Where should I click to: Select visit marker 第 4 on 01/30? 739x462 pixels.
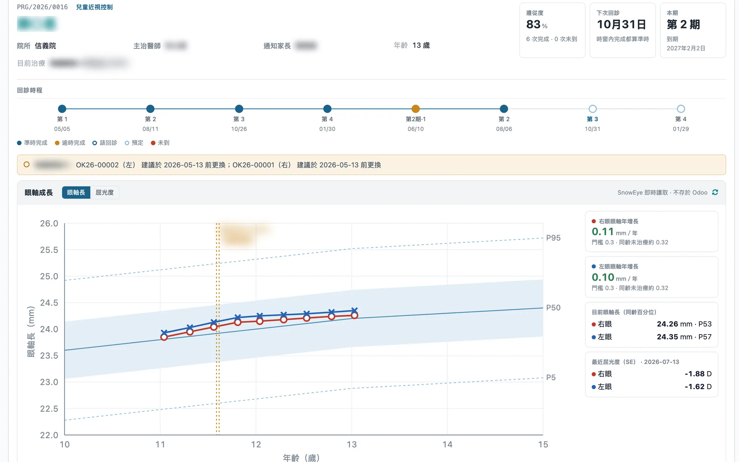click(327, 109)
